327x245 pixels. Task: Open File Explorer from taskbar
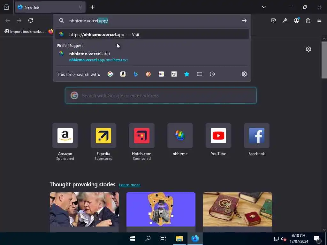[179, 239]
